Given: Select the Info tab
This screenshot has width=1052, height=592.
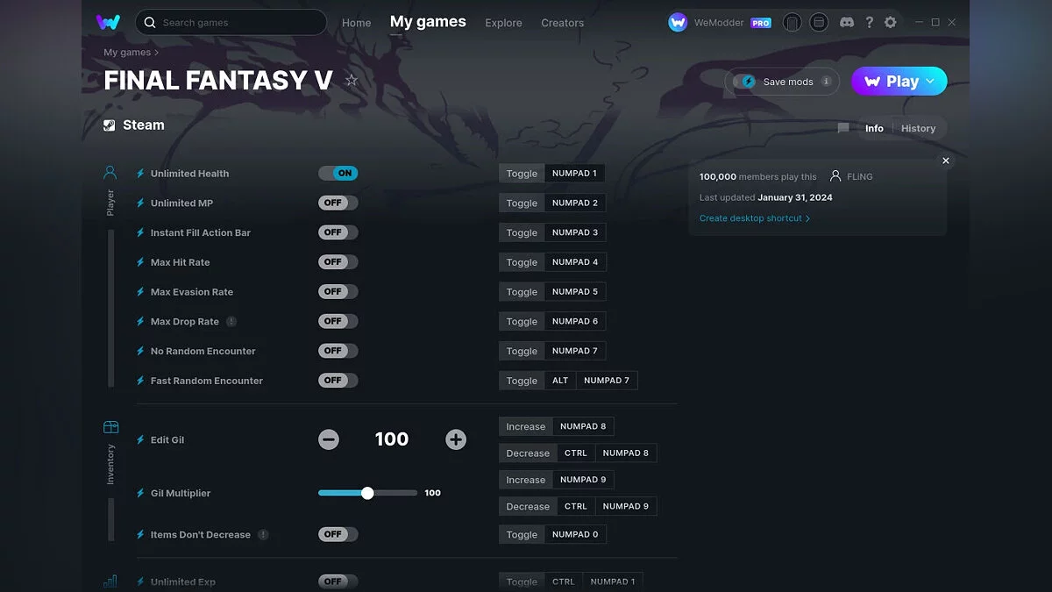Looking at the screenshot, I should [x=874, y=128].
